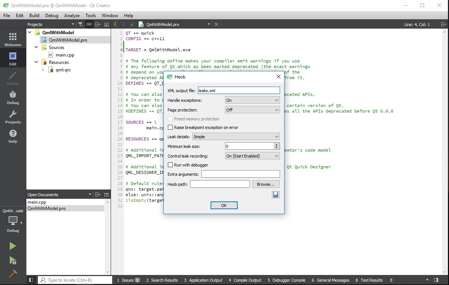Click the save settings floppy disk icon
Image resolution: width=449 pixels, height=285 pixels.
276,195
